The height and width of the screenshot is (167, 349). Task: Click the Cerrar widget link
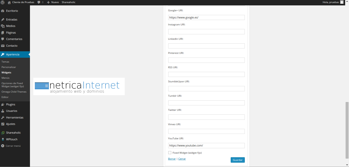(x=182, y=159)
